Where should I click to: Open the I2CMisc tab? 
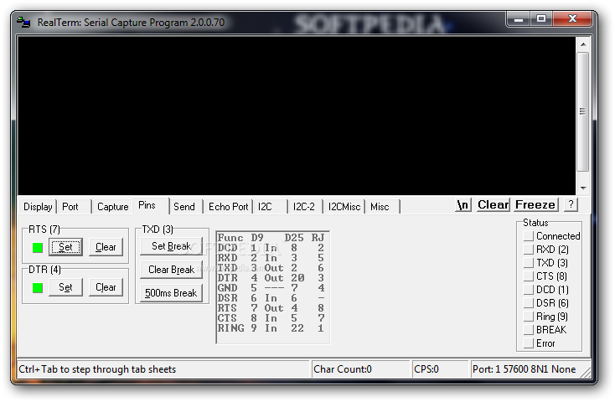[344, 207]
